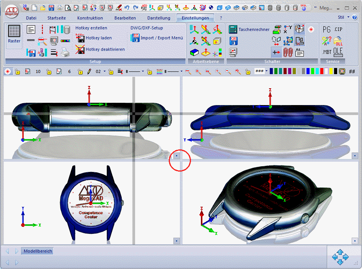Click the PG service icon
This screenshot has height=269, width=362.
click(x=326, y=29)
